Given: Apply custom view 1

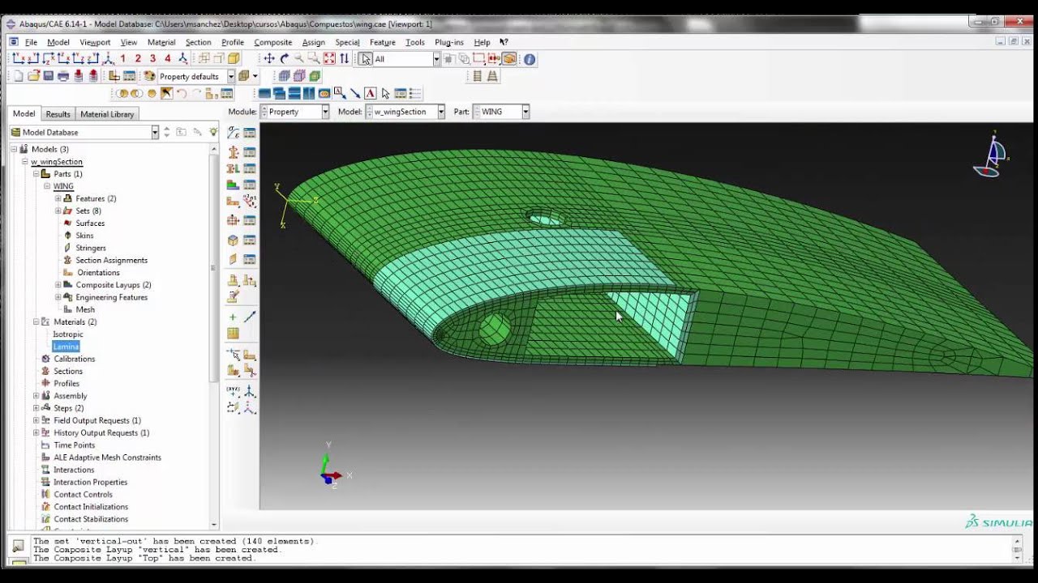Looking at the screenshot, I should 122,58.
